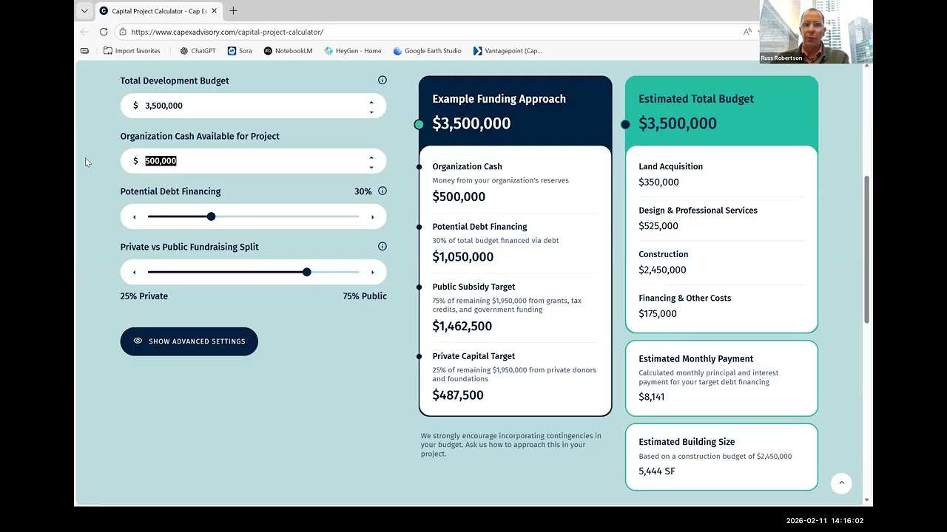947x532 pixels.
Task: Click left arrow of Debt Financing slider
Action: point(134,216)
